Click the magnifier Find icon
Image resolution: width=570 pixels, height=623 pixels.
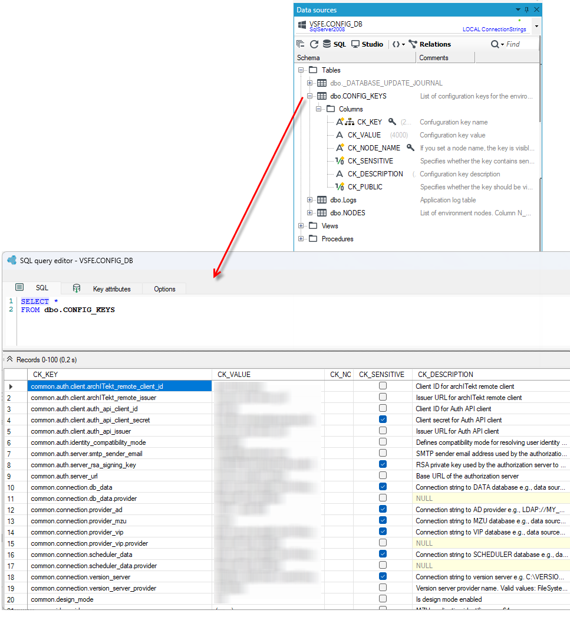(495, 44)
